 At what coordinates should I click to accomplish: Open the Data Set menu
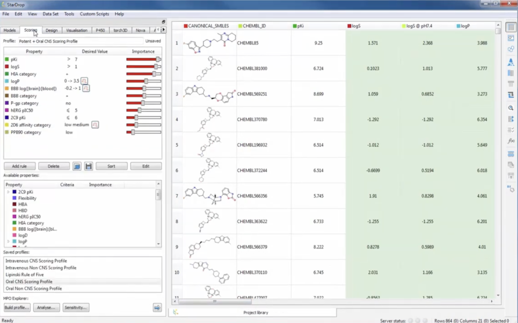click(50, 14)
